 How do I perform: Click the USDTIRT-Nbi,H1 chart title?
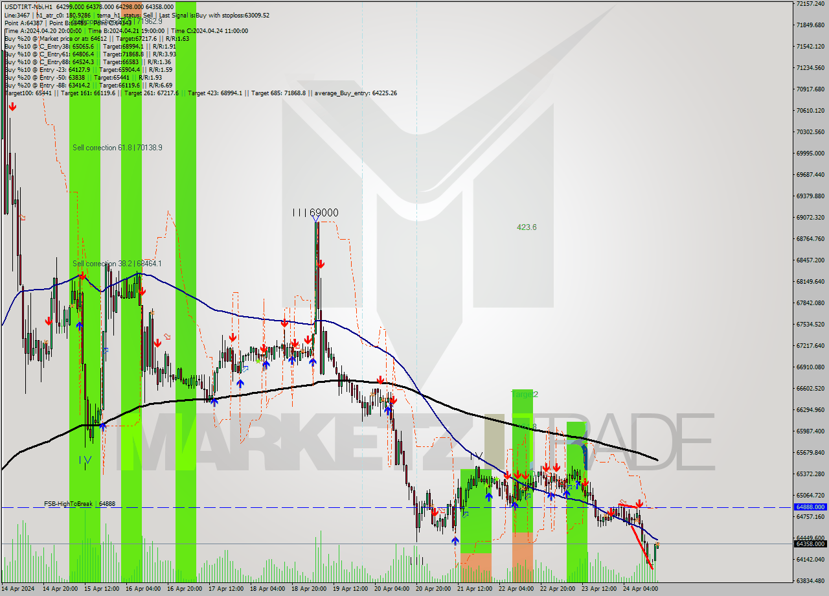(29, 6)
